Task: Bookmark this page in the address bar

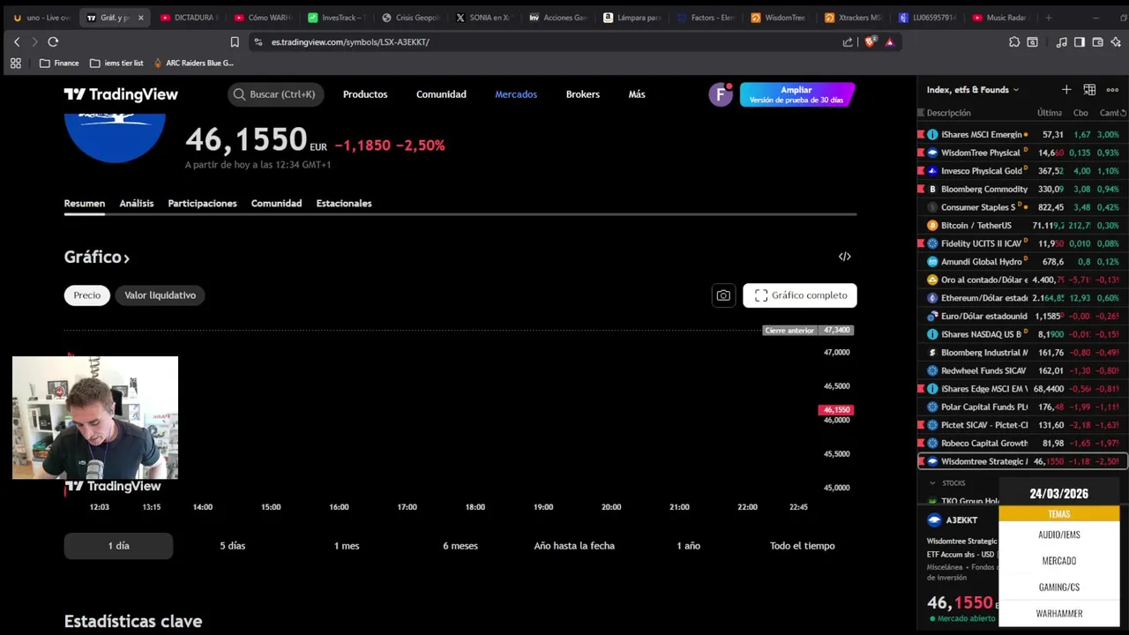Action: (x=235, y=41)
